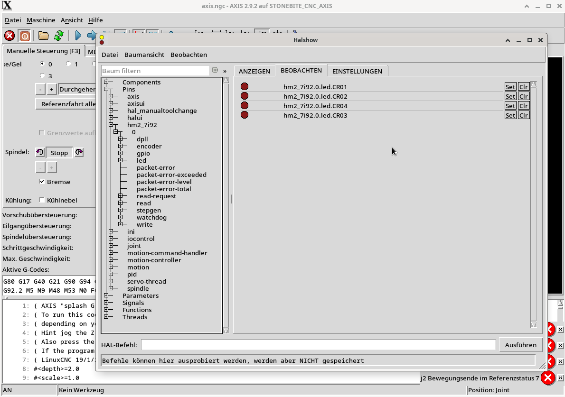Toggle the Bremse checkbox

click(x=42, y=181)
